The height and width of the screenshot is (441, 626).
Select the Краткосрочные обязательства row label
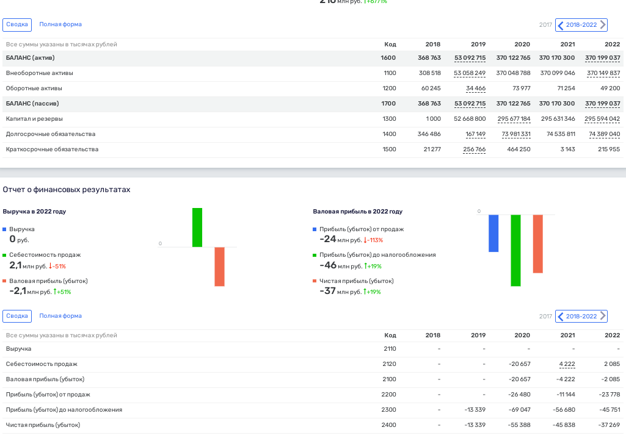[52, 149]
